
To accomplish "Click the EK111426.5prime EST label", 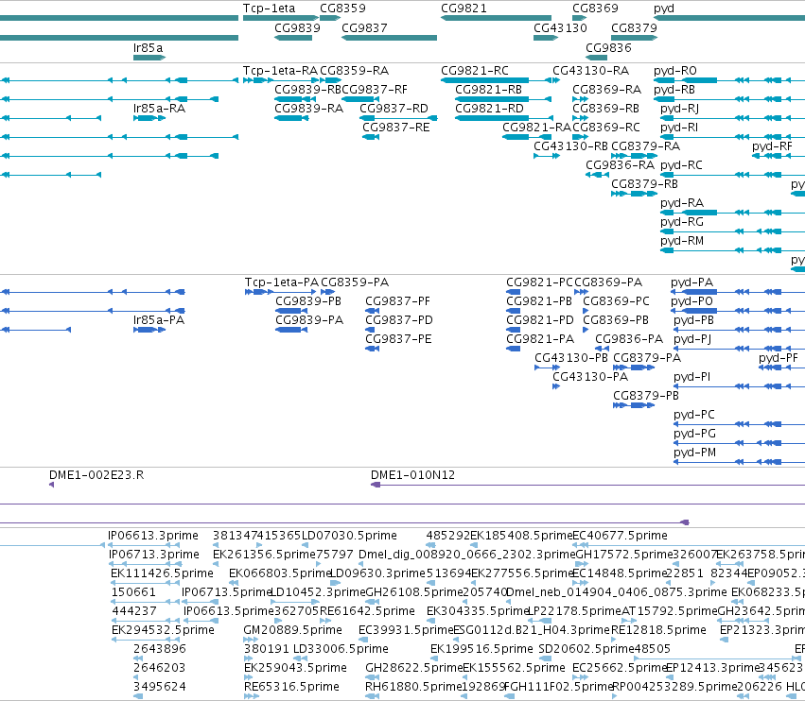I will pyautogui.click(x=163, y=573).
